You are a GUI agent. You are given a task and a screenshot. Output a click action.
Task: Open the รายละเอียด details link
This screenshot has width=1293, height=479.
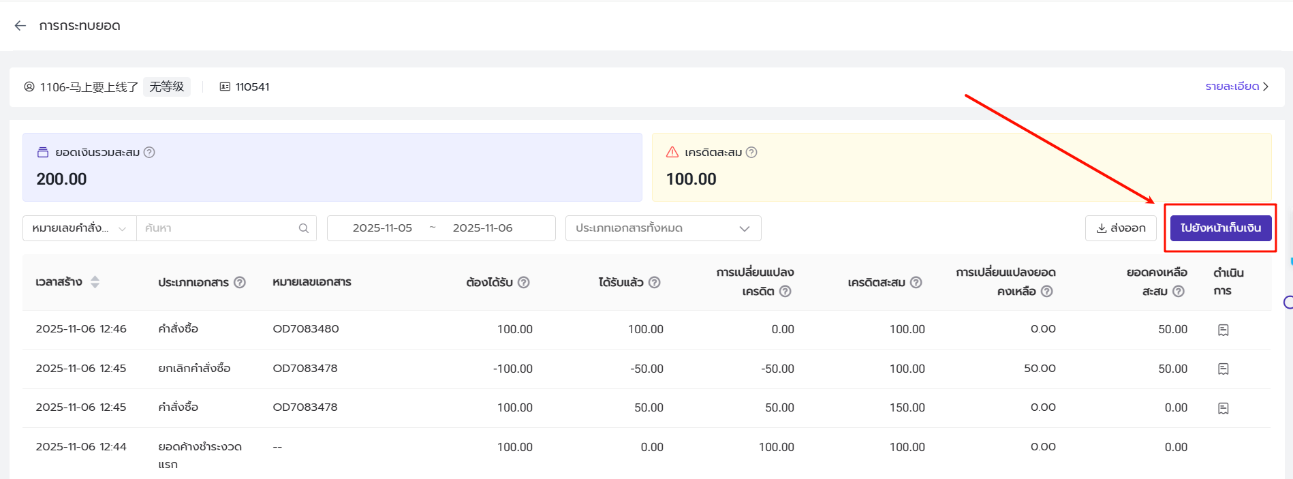click(1236, 87)
